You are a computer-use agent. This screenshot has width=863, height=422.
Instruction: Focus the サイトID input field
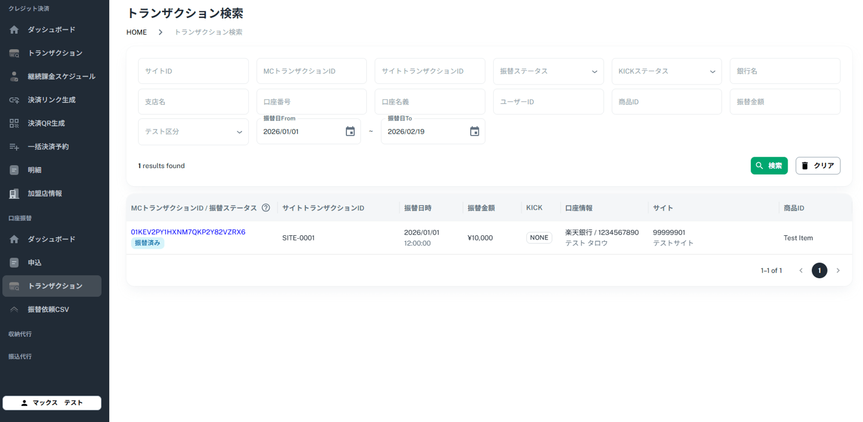(193, 71)
